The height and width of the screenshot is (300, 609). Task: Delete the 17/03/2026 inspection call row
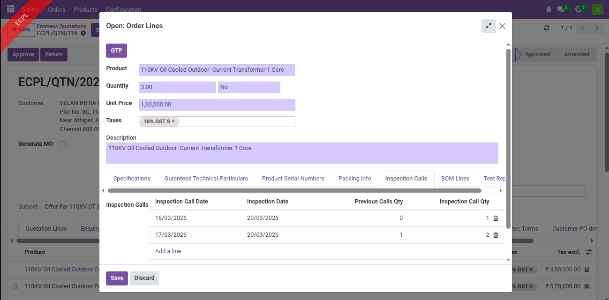[496, 235]
